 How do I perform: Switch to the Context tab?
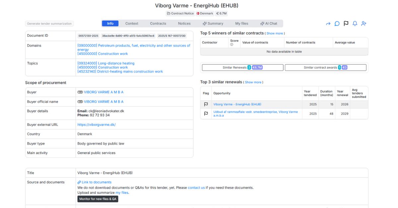[132, 24]
